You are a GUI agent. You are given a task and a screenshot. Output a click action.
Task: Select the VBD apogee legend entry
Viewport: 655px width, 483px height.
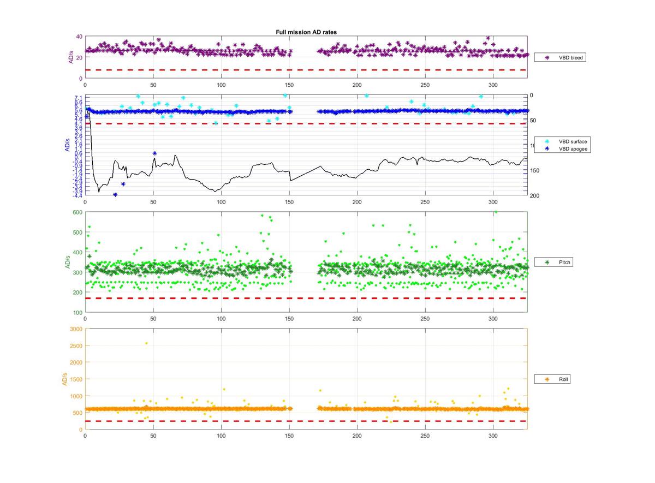[562, 148]
